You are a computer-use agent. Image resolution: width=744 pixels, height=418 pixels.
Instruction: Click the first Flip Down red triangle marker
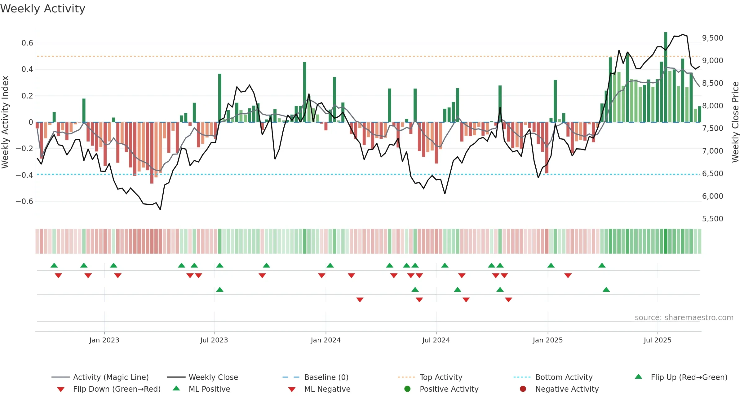(x=58, y=276)
